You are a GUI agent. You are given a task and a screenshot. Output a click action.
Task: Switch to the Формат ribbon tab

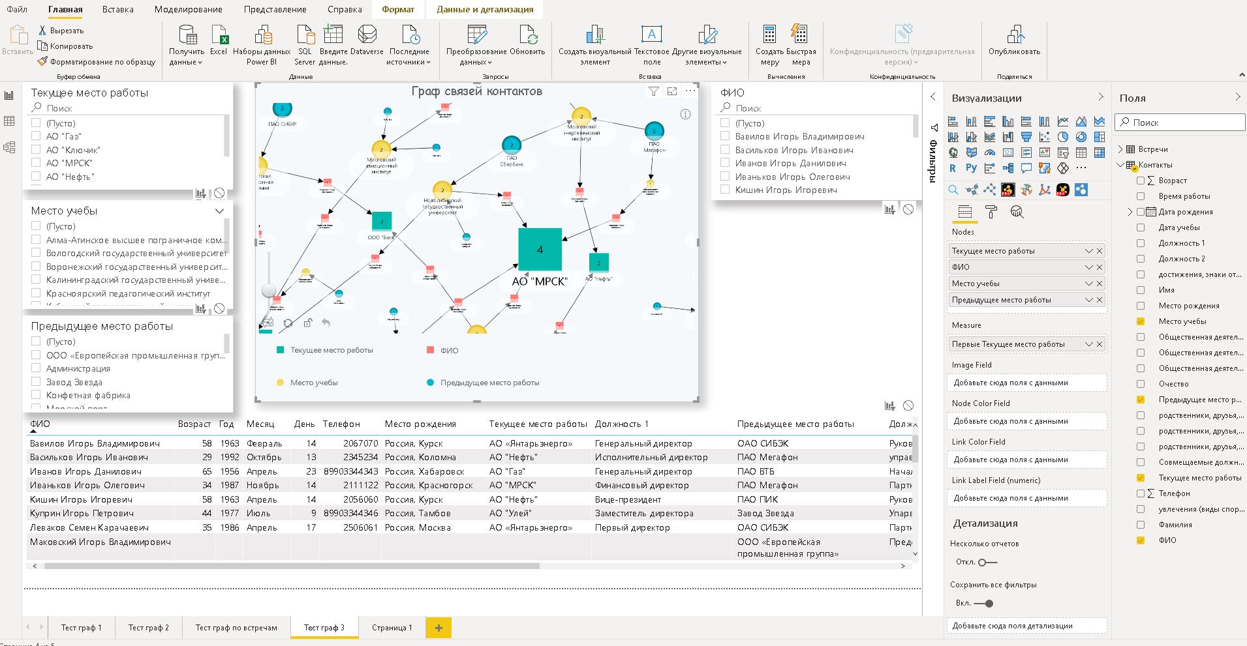[398, 9]
